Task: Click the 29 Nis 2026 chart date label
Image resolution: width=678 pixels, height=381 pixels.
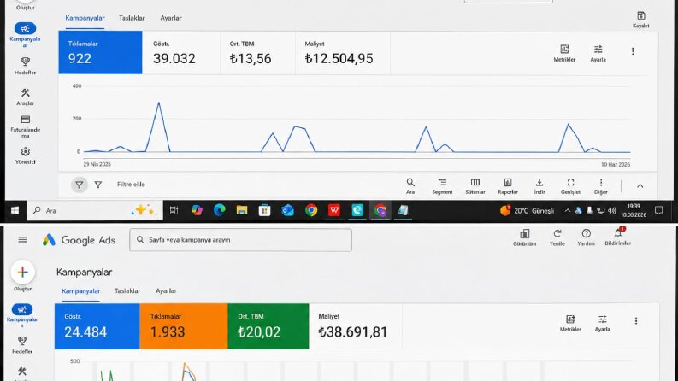Action: 97,164
